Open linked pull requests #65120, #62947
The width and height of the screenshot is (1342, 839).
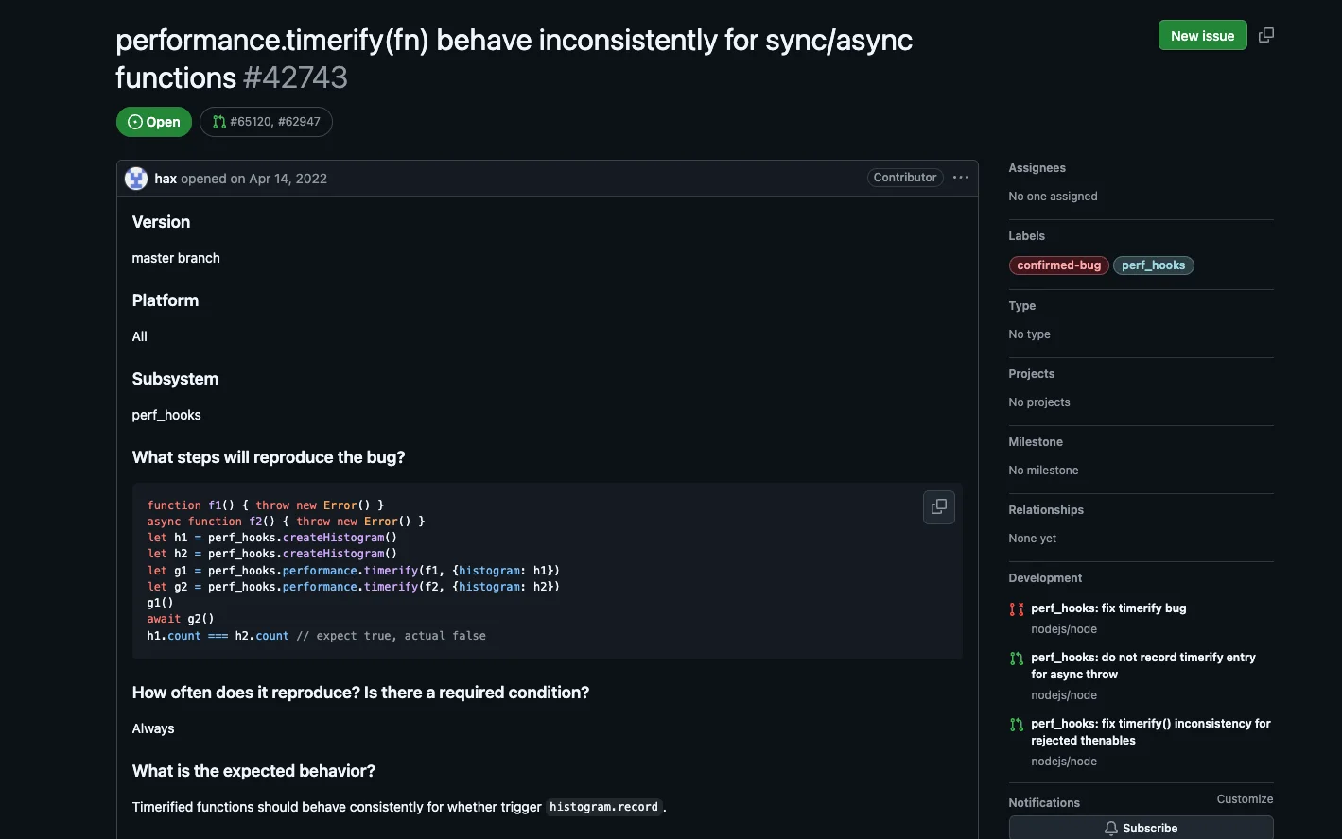point(266,122)
